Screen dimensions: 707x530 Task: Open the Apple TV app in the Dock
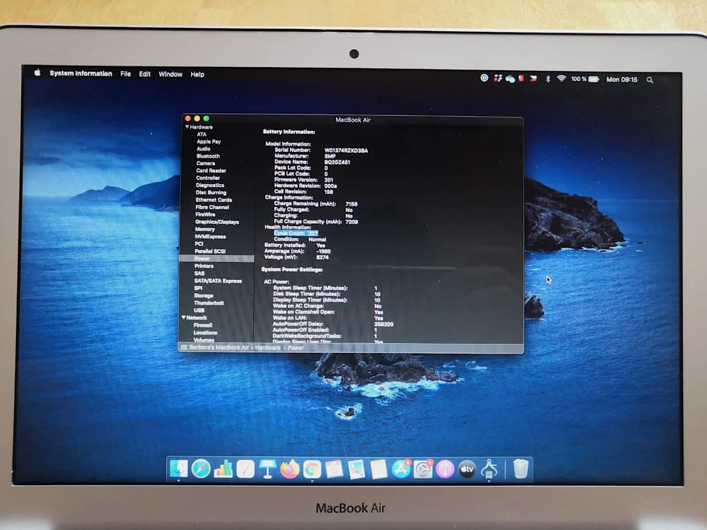(x=467, y=469)
